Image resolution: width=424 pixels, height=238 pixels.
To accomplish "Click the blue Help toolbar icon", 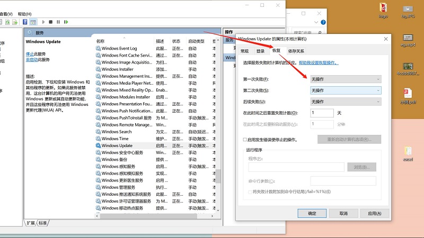I will pyautogui.click(x=25, y=22).
